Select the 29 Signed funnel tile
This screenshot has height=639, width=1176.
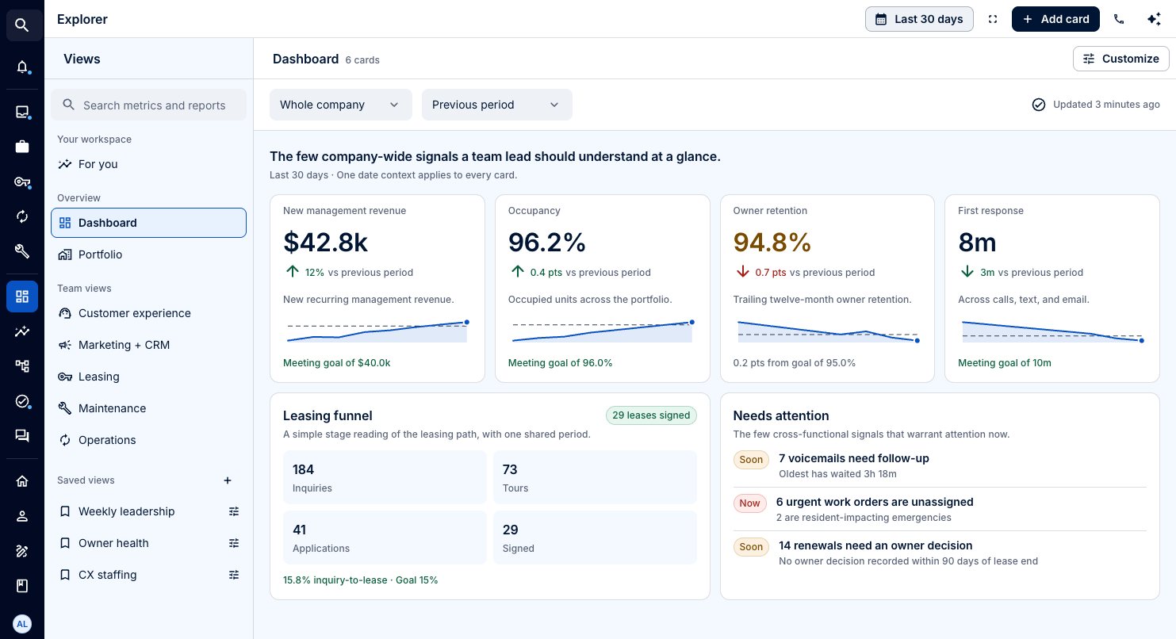595,538
